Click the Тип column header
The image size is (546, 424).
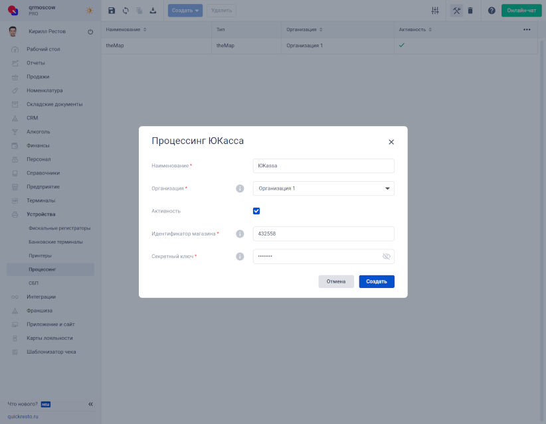(x=221, y=30)
